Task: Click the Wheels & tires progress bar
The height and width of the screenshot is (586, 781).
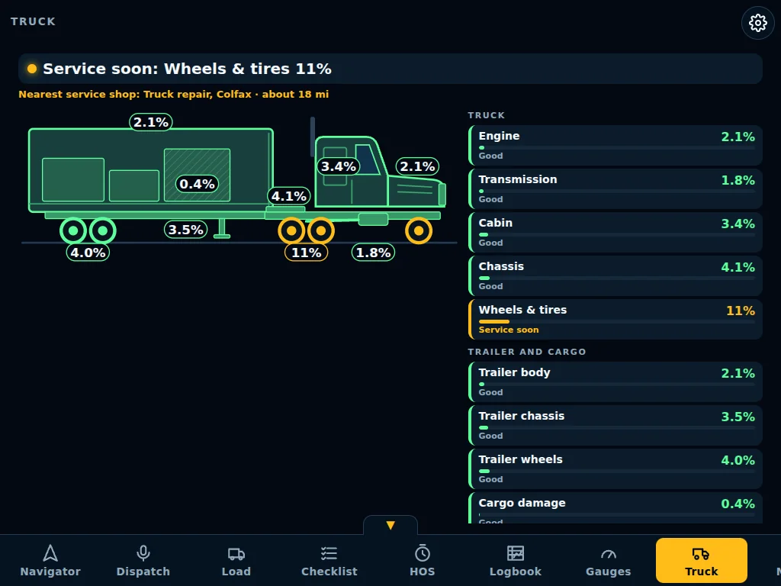Action: (616, 321)
